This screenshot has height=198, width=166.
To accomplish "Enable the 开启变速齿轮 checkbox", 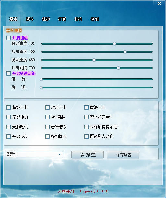I will (x=8, y=73).
